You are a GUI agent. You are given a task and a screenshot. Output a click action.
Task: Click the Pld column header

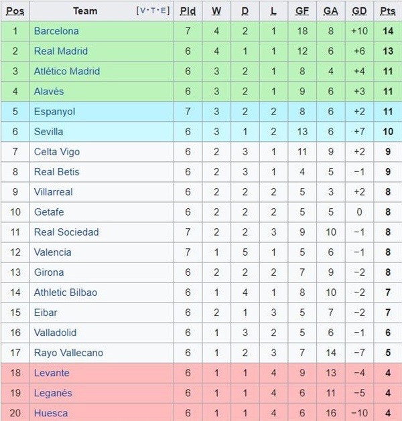click(x=188, y=11)
